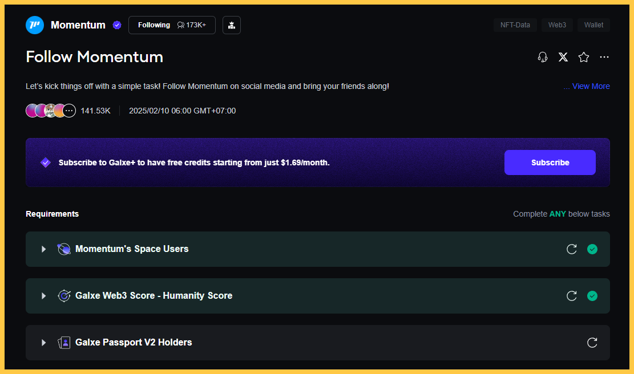Click the Complete ANY below tasks text
This screenshot has width=634, height=374.
click(561, 214)
